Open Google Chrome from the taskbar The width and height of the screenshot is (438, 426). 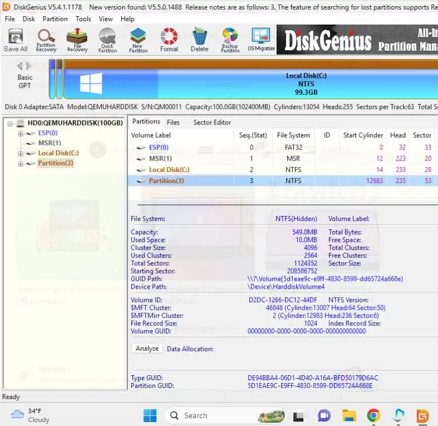[x=373, y=415]
